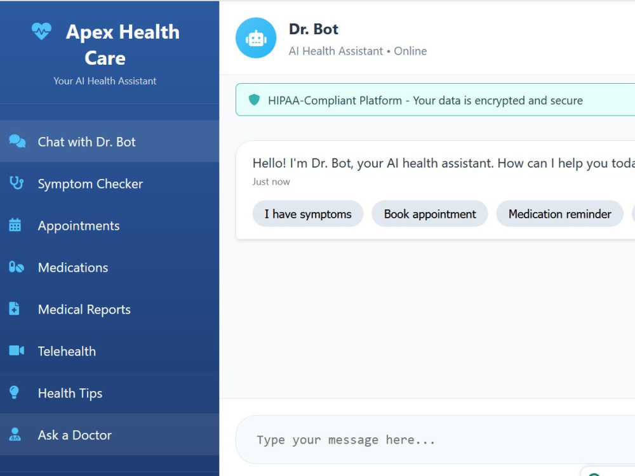Click 'AI Health Assistant • Online' status

[x=358, y=51]
